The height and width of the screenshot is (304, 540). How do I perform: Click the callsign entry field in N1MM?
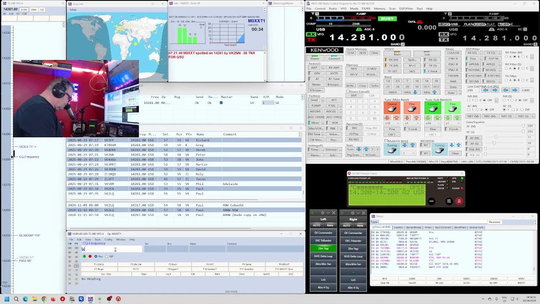point(112,249)
